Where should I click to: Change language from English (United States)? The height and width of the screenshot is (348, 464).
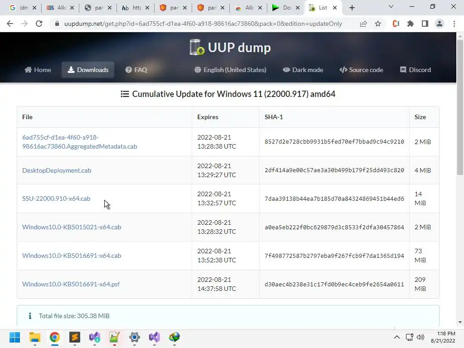tap(230, 70)
